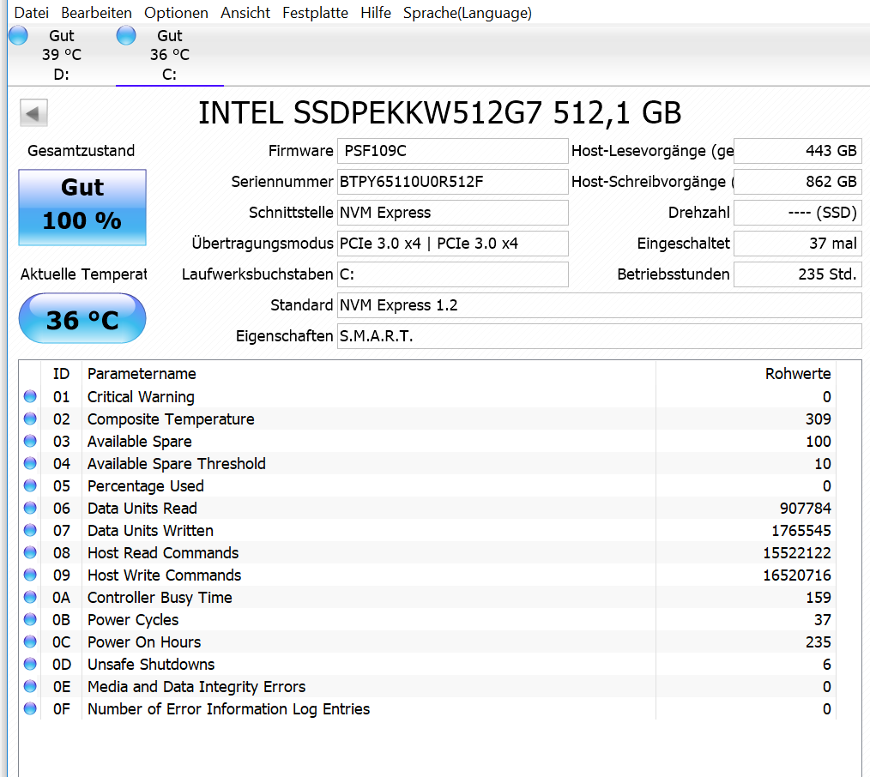Viewport: 870px width, 777px height.
Task: Click the INTEL SSDPEKKW512G7 512,1 GB title
Action: pyautogui.click(x=439, y=113)
